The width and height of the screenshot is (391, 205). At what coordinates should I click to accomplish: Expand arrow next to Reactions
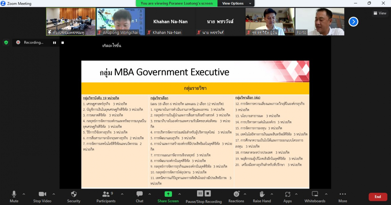(245, 194)
